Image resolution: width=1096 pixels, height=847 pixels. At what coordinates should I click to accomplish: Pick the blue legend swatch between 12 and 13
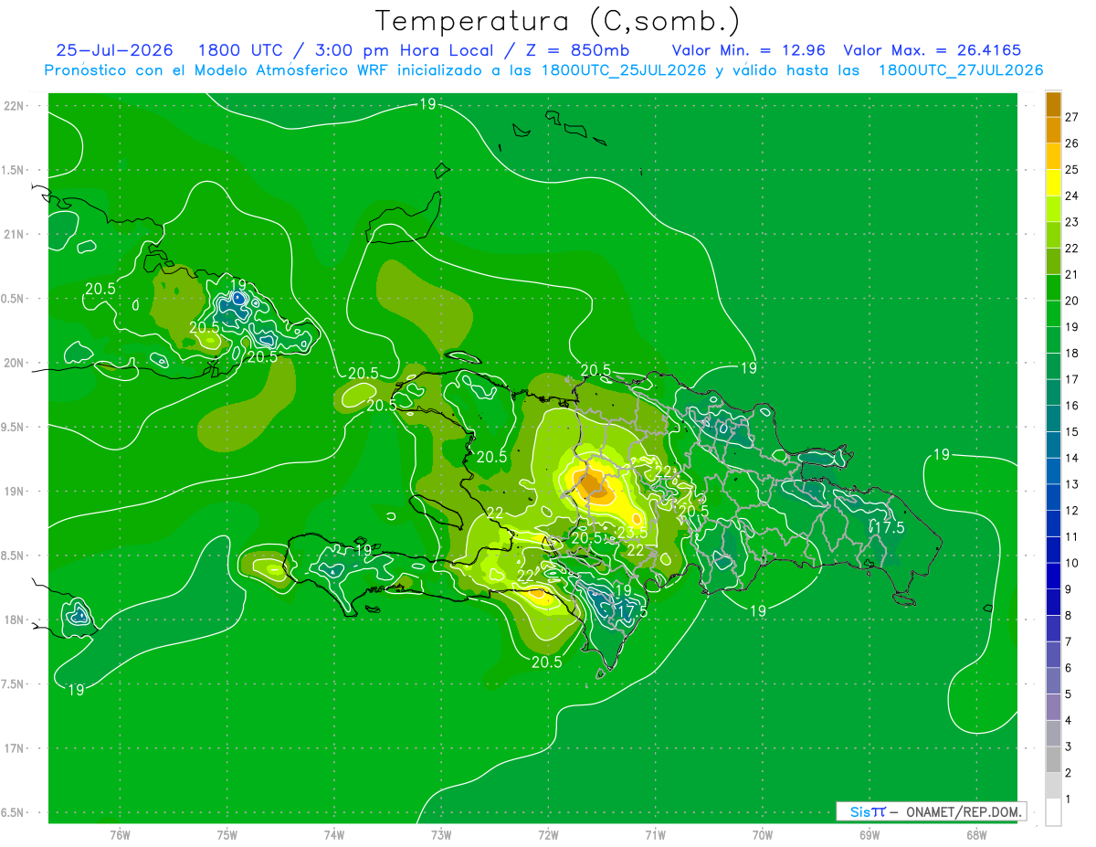1053,497
